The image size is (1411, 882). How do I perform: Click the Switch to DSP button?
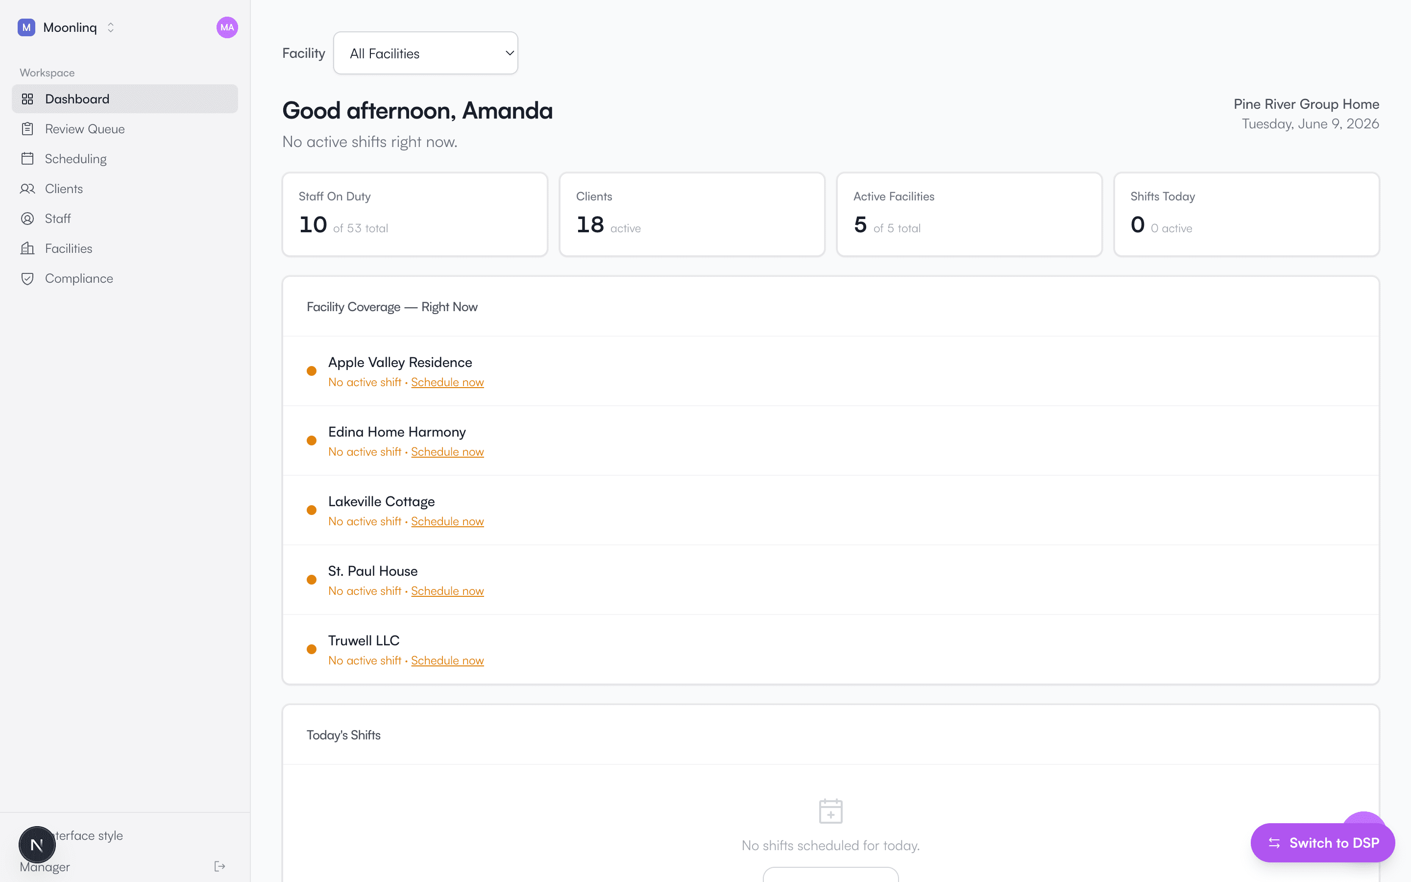1322,843
